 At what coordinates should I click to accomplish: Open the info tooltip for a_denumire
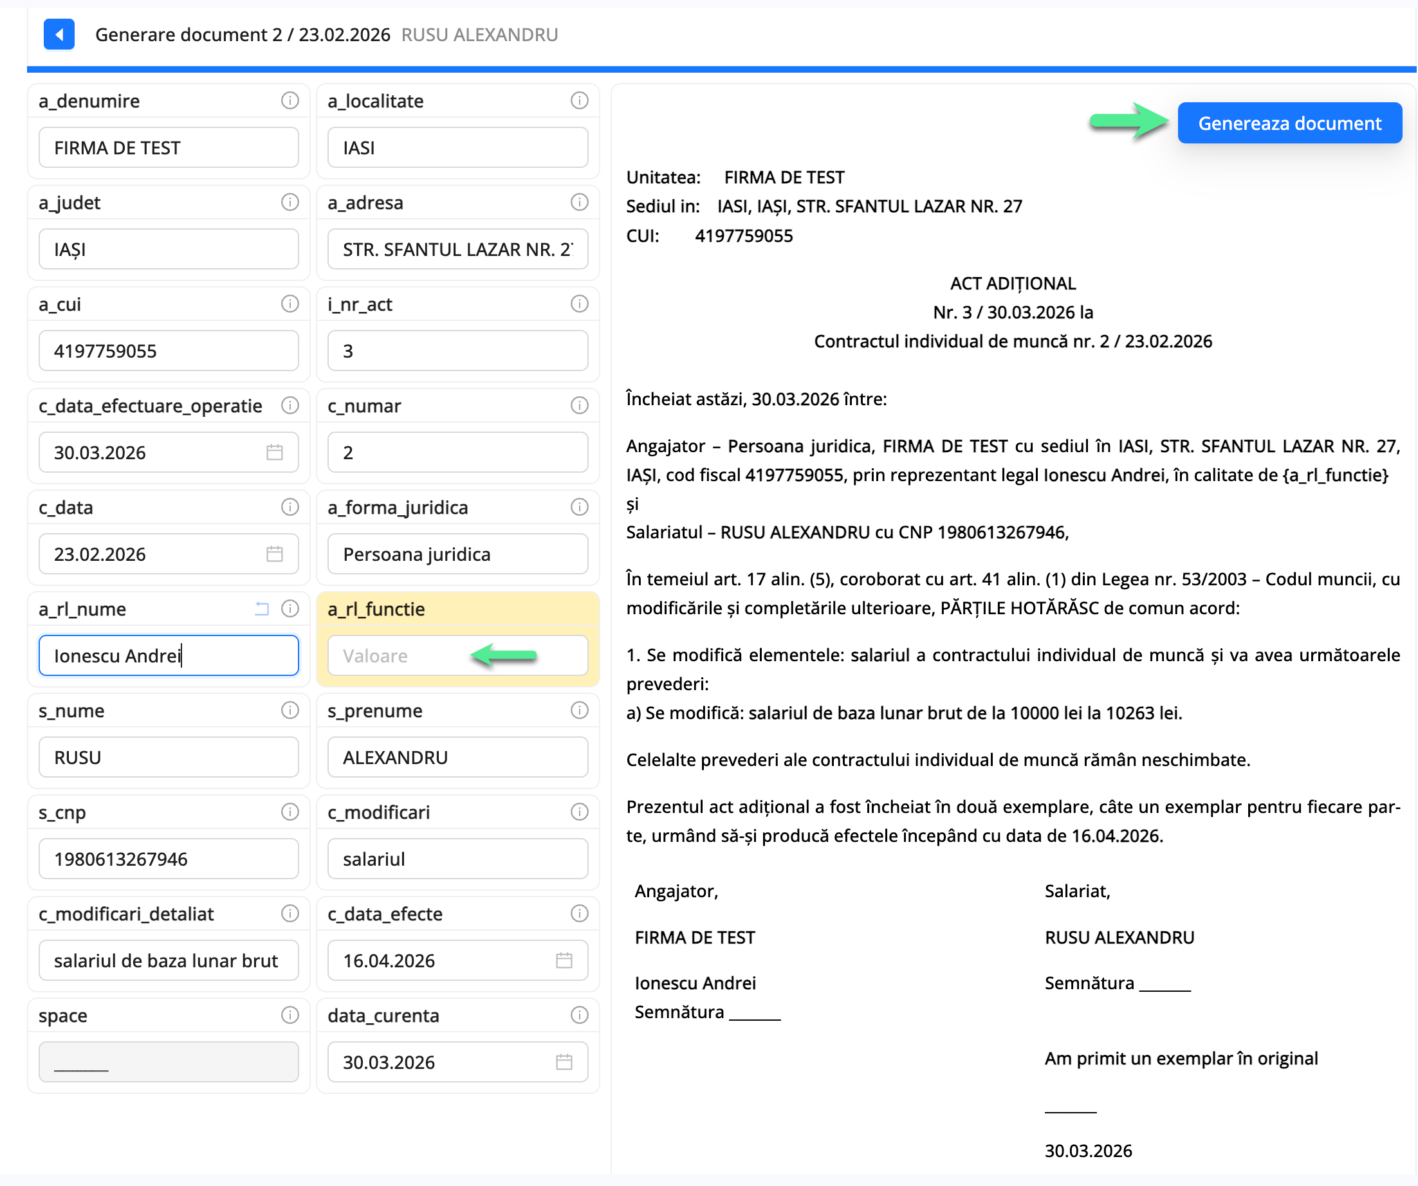290,100
